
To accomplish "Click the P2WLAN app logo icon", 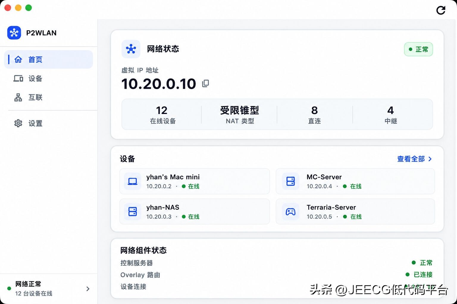I will (x=14, y=33).
